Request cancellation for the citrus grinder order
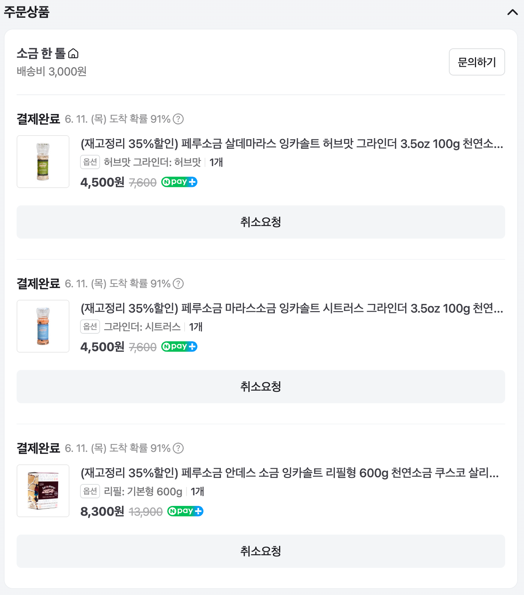The image size is (524, 595). pyautogui.click(x=261, y=387)
